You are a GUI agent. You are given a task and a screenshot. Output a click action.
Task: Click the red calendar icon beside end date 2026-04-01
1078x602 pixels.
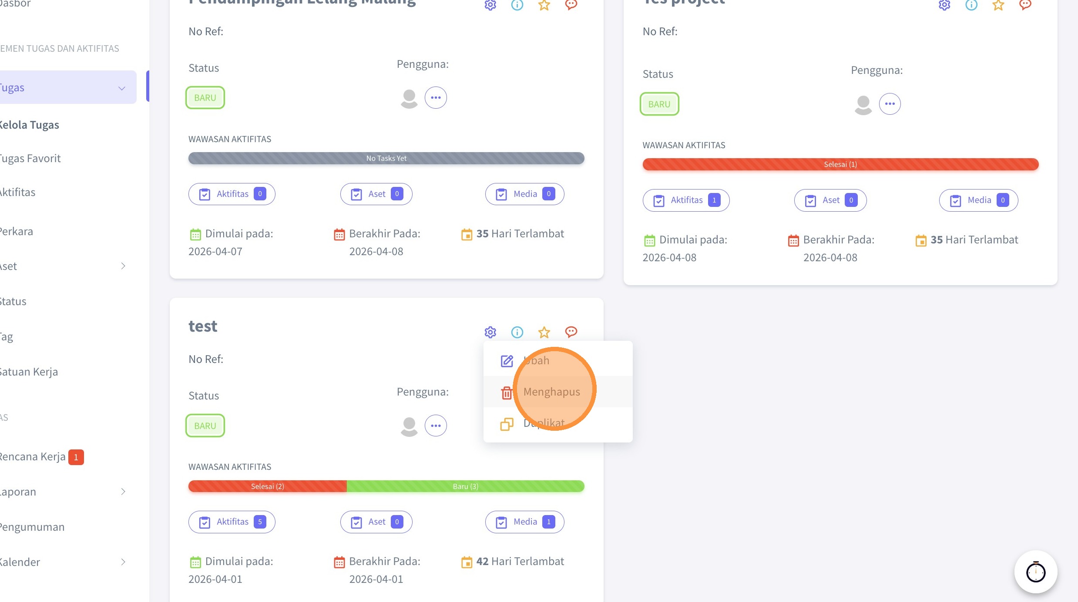339,562
